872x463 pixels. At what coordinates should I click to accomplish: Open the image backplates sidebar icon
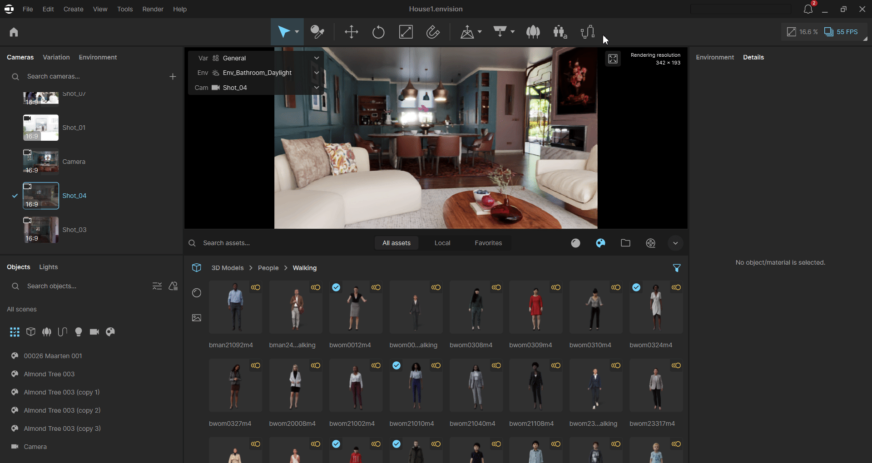(196, 318)
